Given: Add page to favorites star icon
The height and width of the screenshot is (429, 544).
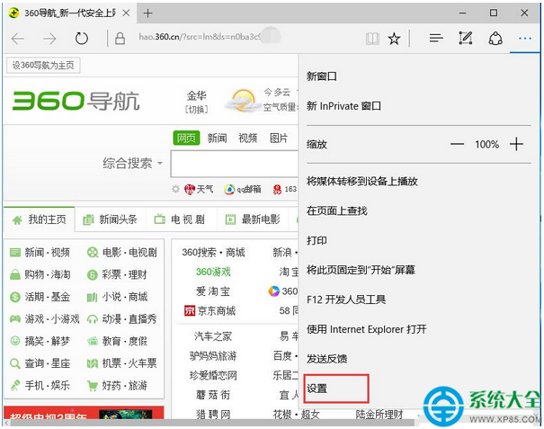Looking at the screenshot, I should [394, 39].
